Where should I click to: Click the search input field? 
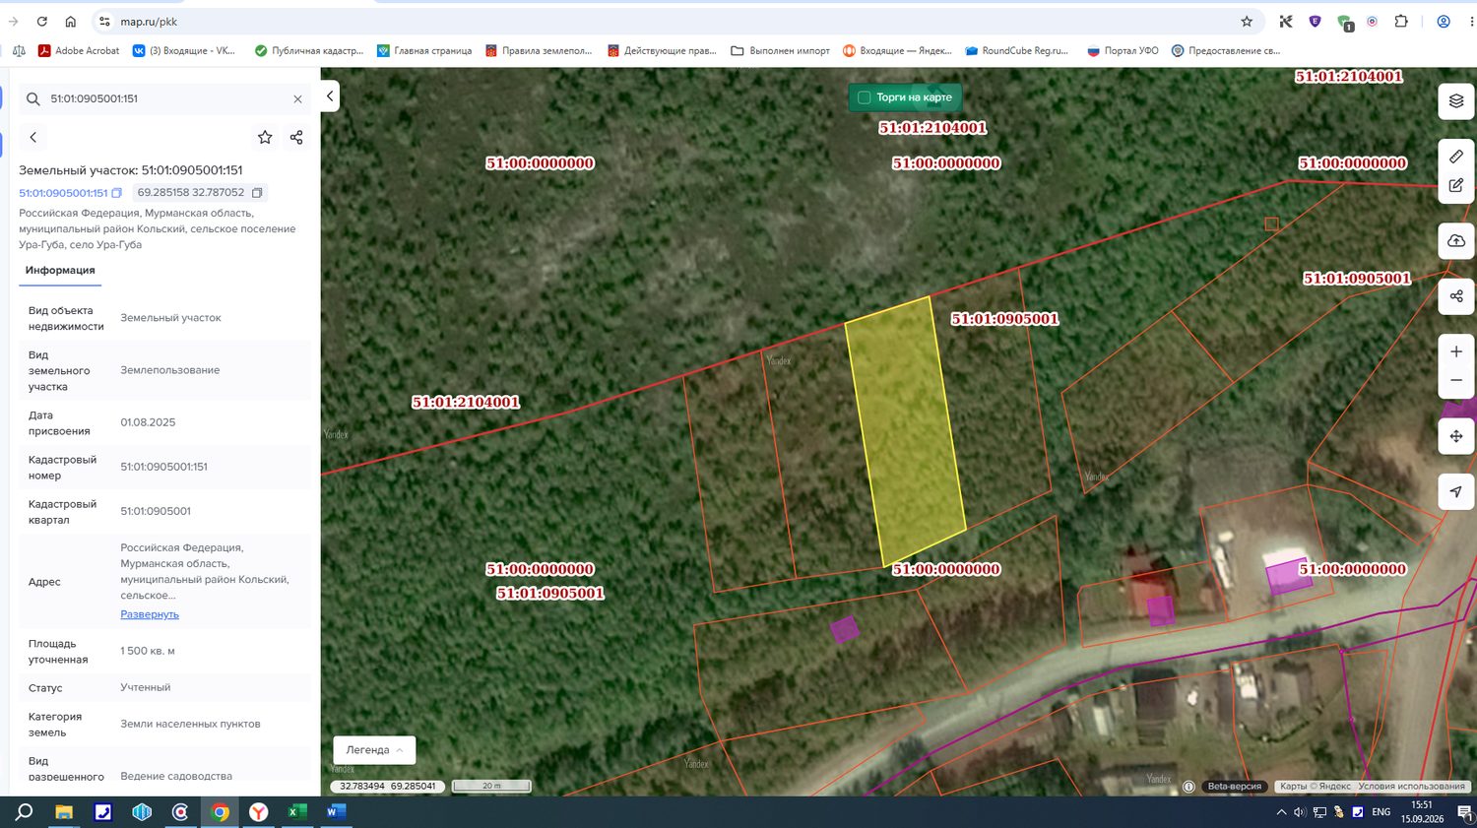165,99
